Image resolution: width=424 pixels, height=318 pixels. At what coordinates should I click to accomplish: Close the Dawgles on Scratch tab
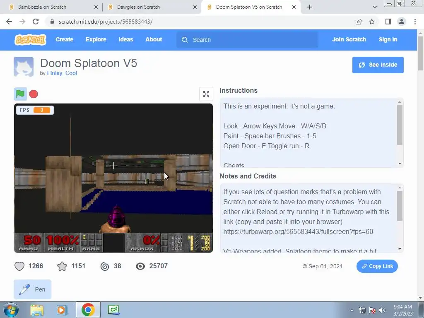(195, 7)
